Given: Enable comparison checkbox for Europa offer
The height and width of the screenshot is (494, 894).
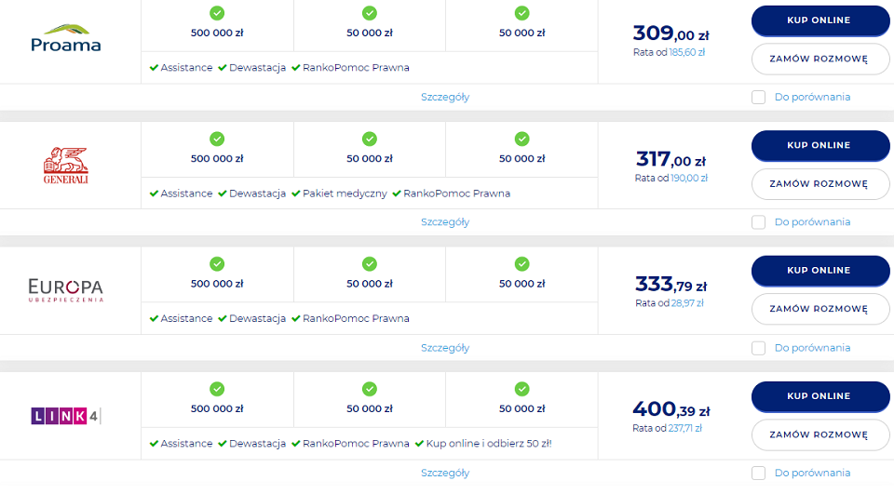Looking at the screenshot, I should [x=758, y=348].
